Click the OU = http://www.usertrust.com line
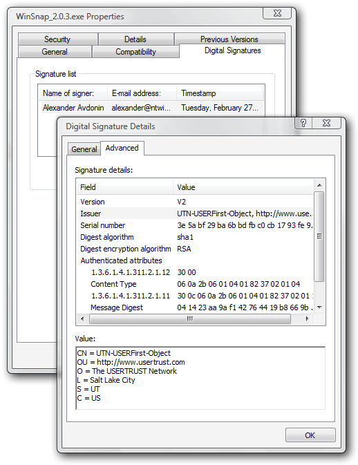Viewport: 358px width, 465px height. 131,362
